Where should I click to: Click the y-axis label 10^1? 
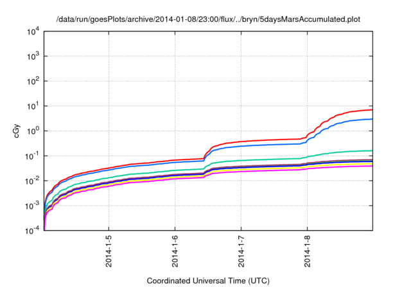pyautogui.click(x=33, y=106)
